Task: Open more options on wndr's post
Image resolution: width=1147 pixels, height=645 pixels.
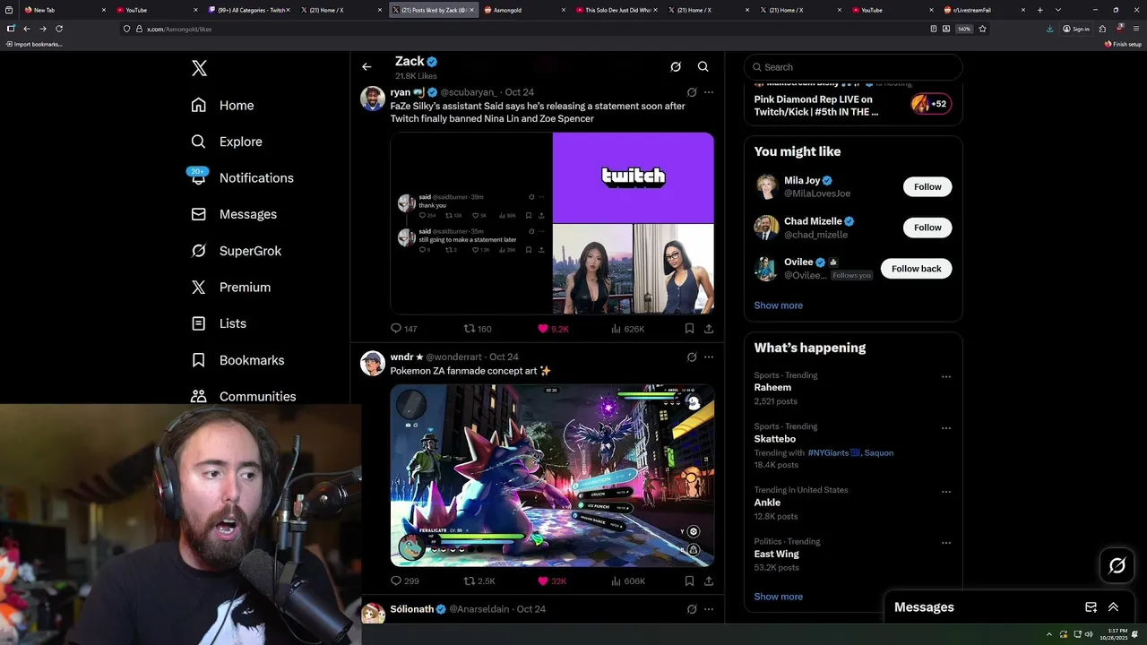Action: point(709,357)
